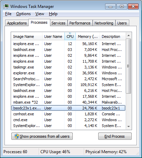Viewport: 142px width, 158px height.
Task: Switch to the Applications tab
Action: click(17, 23)
